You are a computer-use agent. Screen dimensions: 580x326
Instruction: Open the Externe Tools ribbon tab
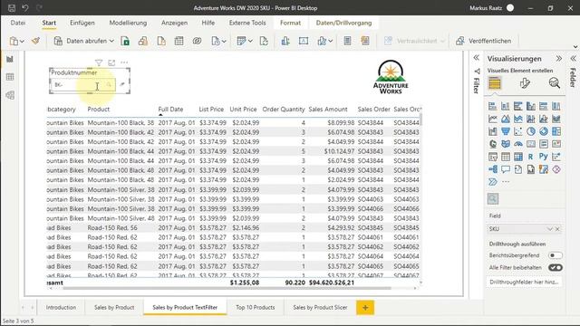tap(247, 23)
